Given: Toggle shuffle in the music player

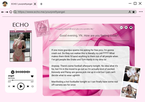Looking at the screenshot, I should coord(9,86).
